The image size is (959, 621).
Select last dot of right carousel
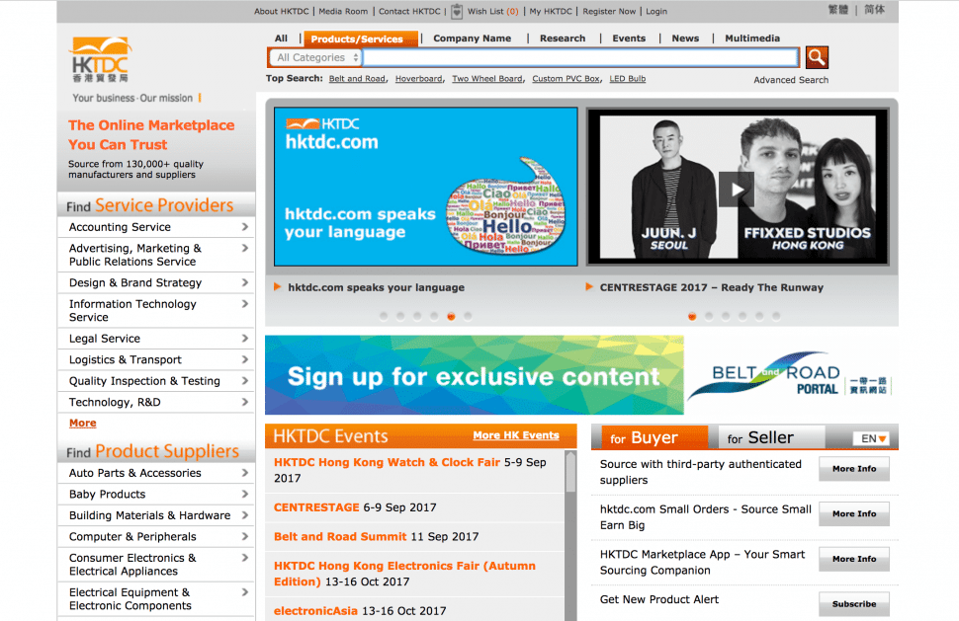776,316
